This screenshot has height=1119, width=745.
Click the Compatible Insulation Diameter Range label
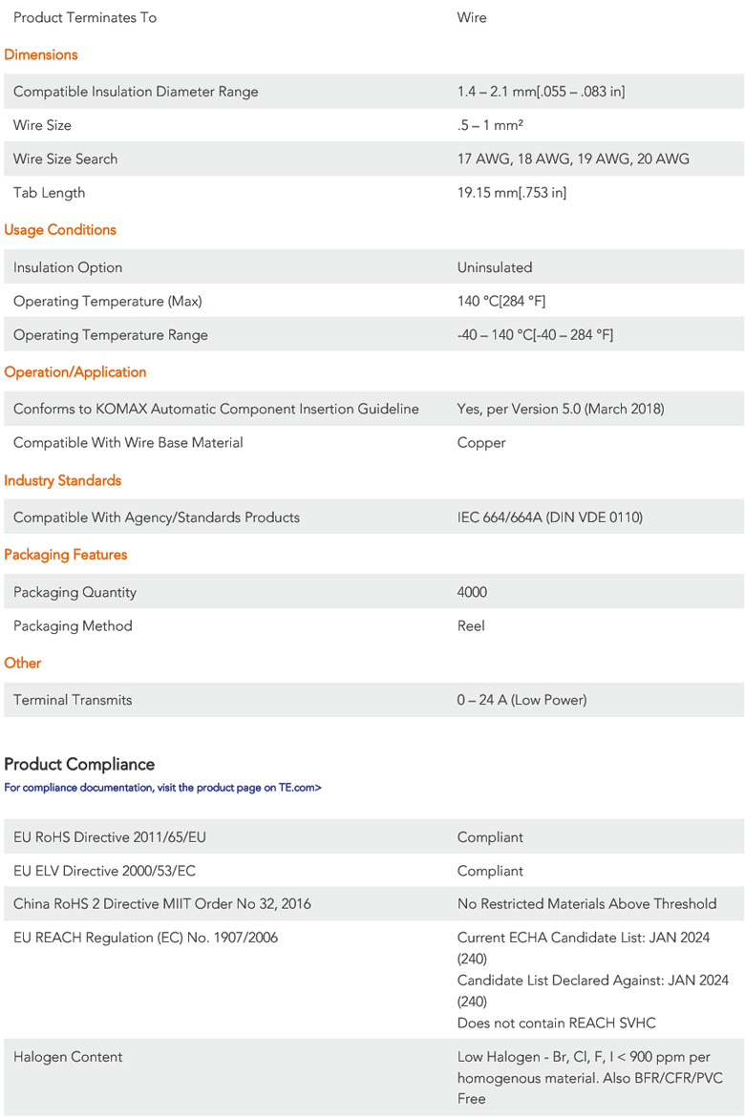pyautogui.click(x=136, y=92)
